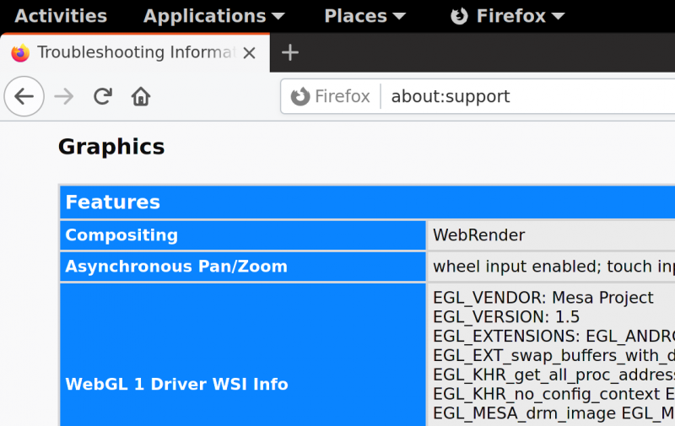
Task: Open the Activities overview
Action: (61, 16)
